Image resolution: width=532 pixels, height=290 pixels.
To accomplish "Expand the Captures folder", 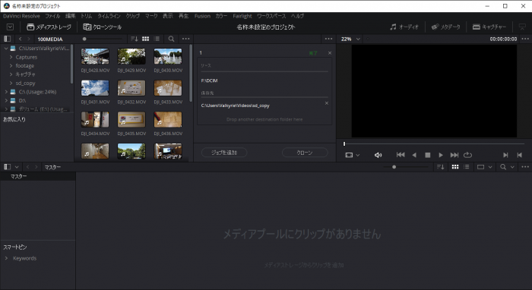I will click(x=11, y=57).
